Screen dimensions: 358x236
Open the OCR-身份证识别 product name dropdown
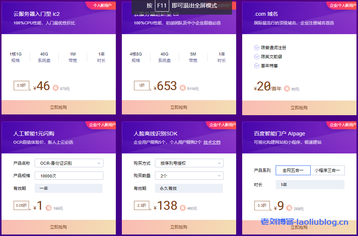click(x=69, y=163)
